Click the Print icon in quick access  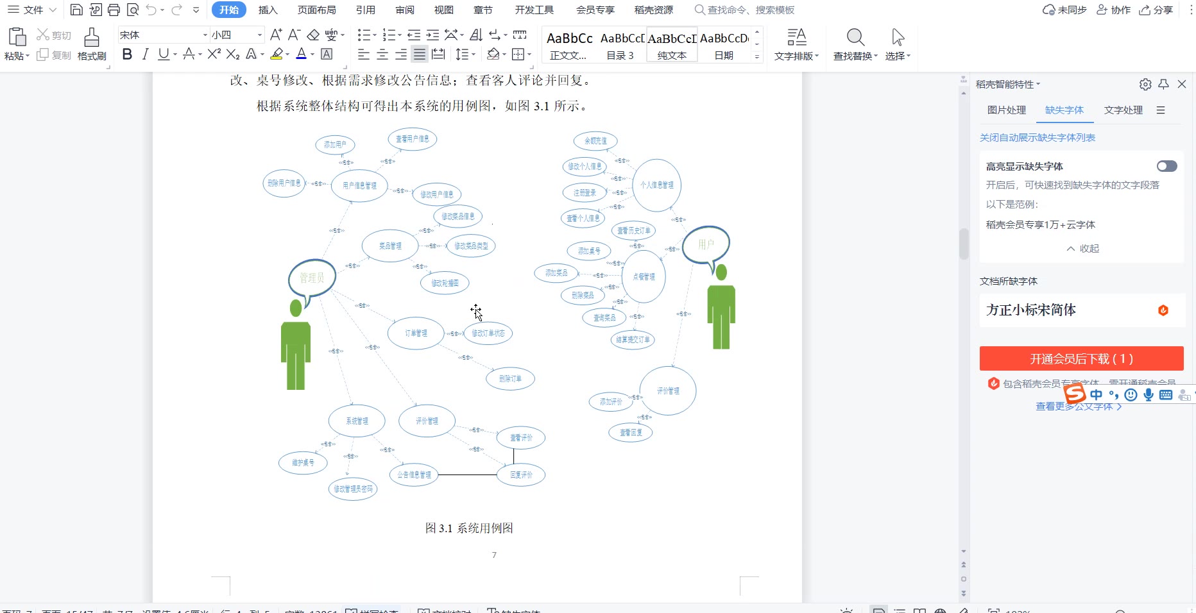[x=114, y=10]
